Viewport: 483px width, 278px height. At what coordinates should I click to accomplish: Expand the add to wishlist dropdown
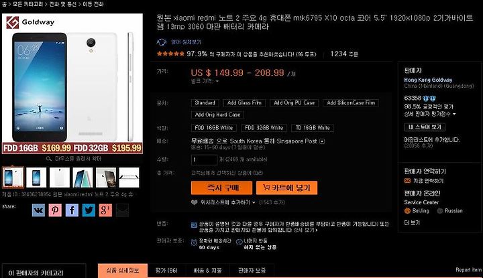click(254, 202)
